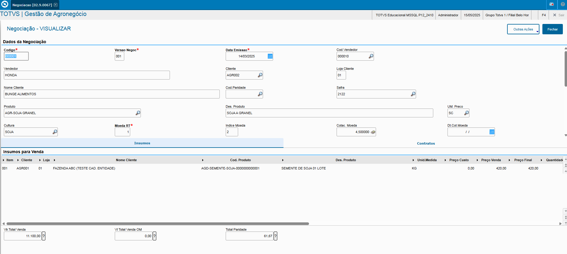Click the Des. Produto field

pos(329,113)
